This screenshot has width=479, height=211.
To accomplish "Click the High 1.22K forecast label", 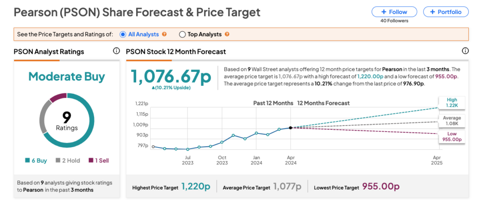I will (x=451, y=103).
